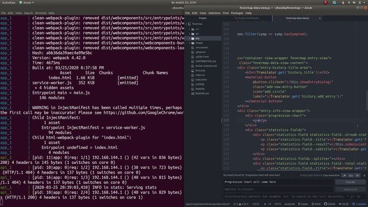Click the modified dot on fevermap-data-view.js tab
The width and height of the screenshot is (368, 207).
coord(320,18)
